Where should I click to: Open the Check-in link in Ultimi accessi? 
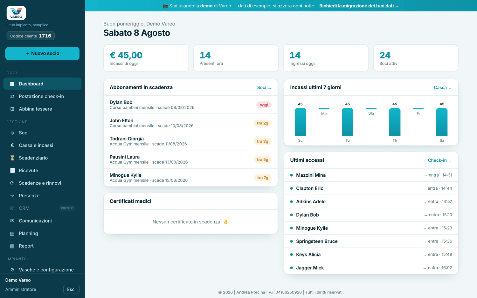pyautogui.click(x=440, y=160)
